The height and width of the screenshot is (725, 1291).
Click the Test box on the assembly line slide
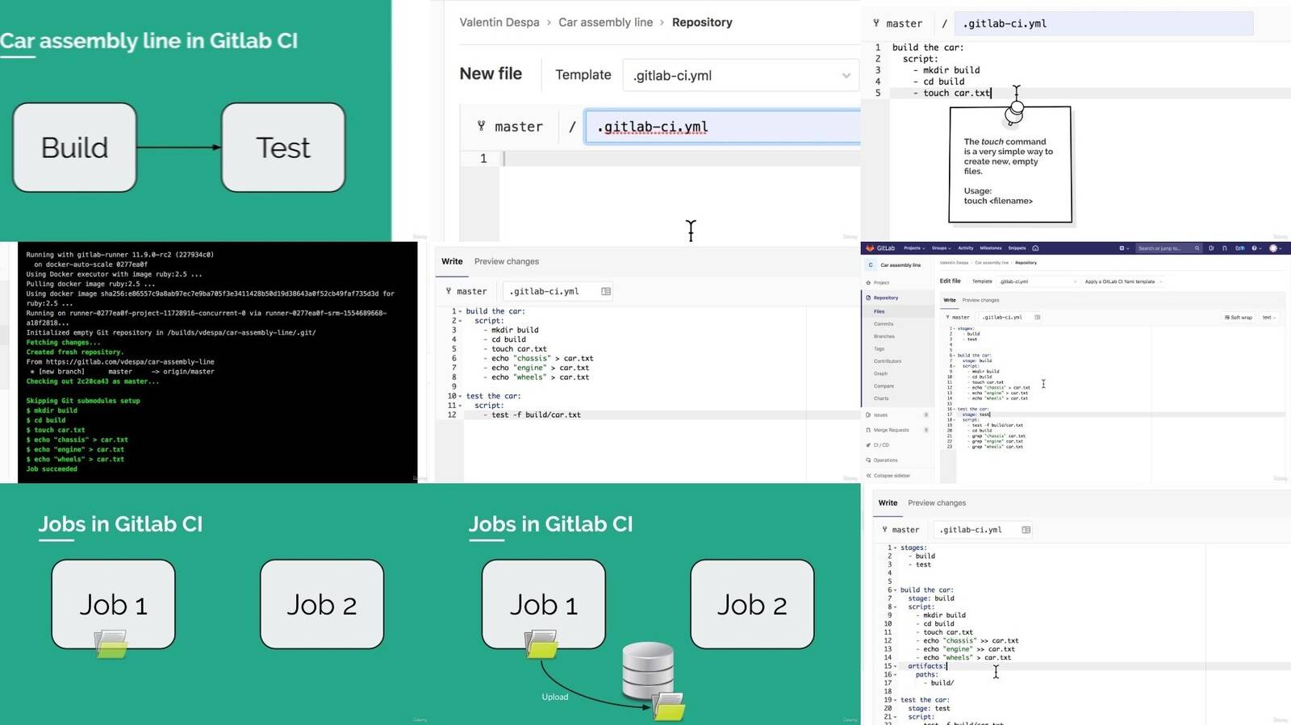(x=283, y=148)
